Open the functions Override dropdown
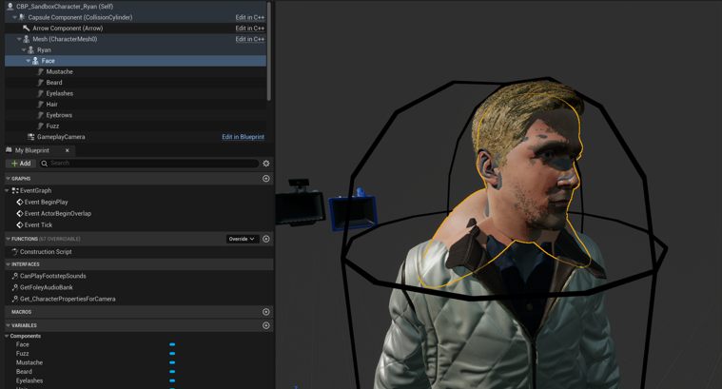This screenshot has width=722, height=389. 242,239
